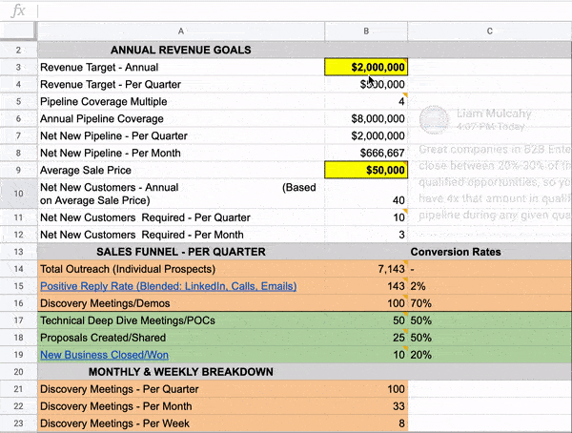Open the New Business Closed/Won link
This screenshot has height=433, width=572.
coord(104,355)
